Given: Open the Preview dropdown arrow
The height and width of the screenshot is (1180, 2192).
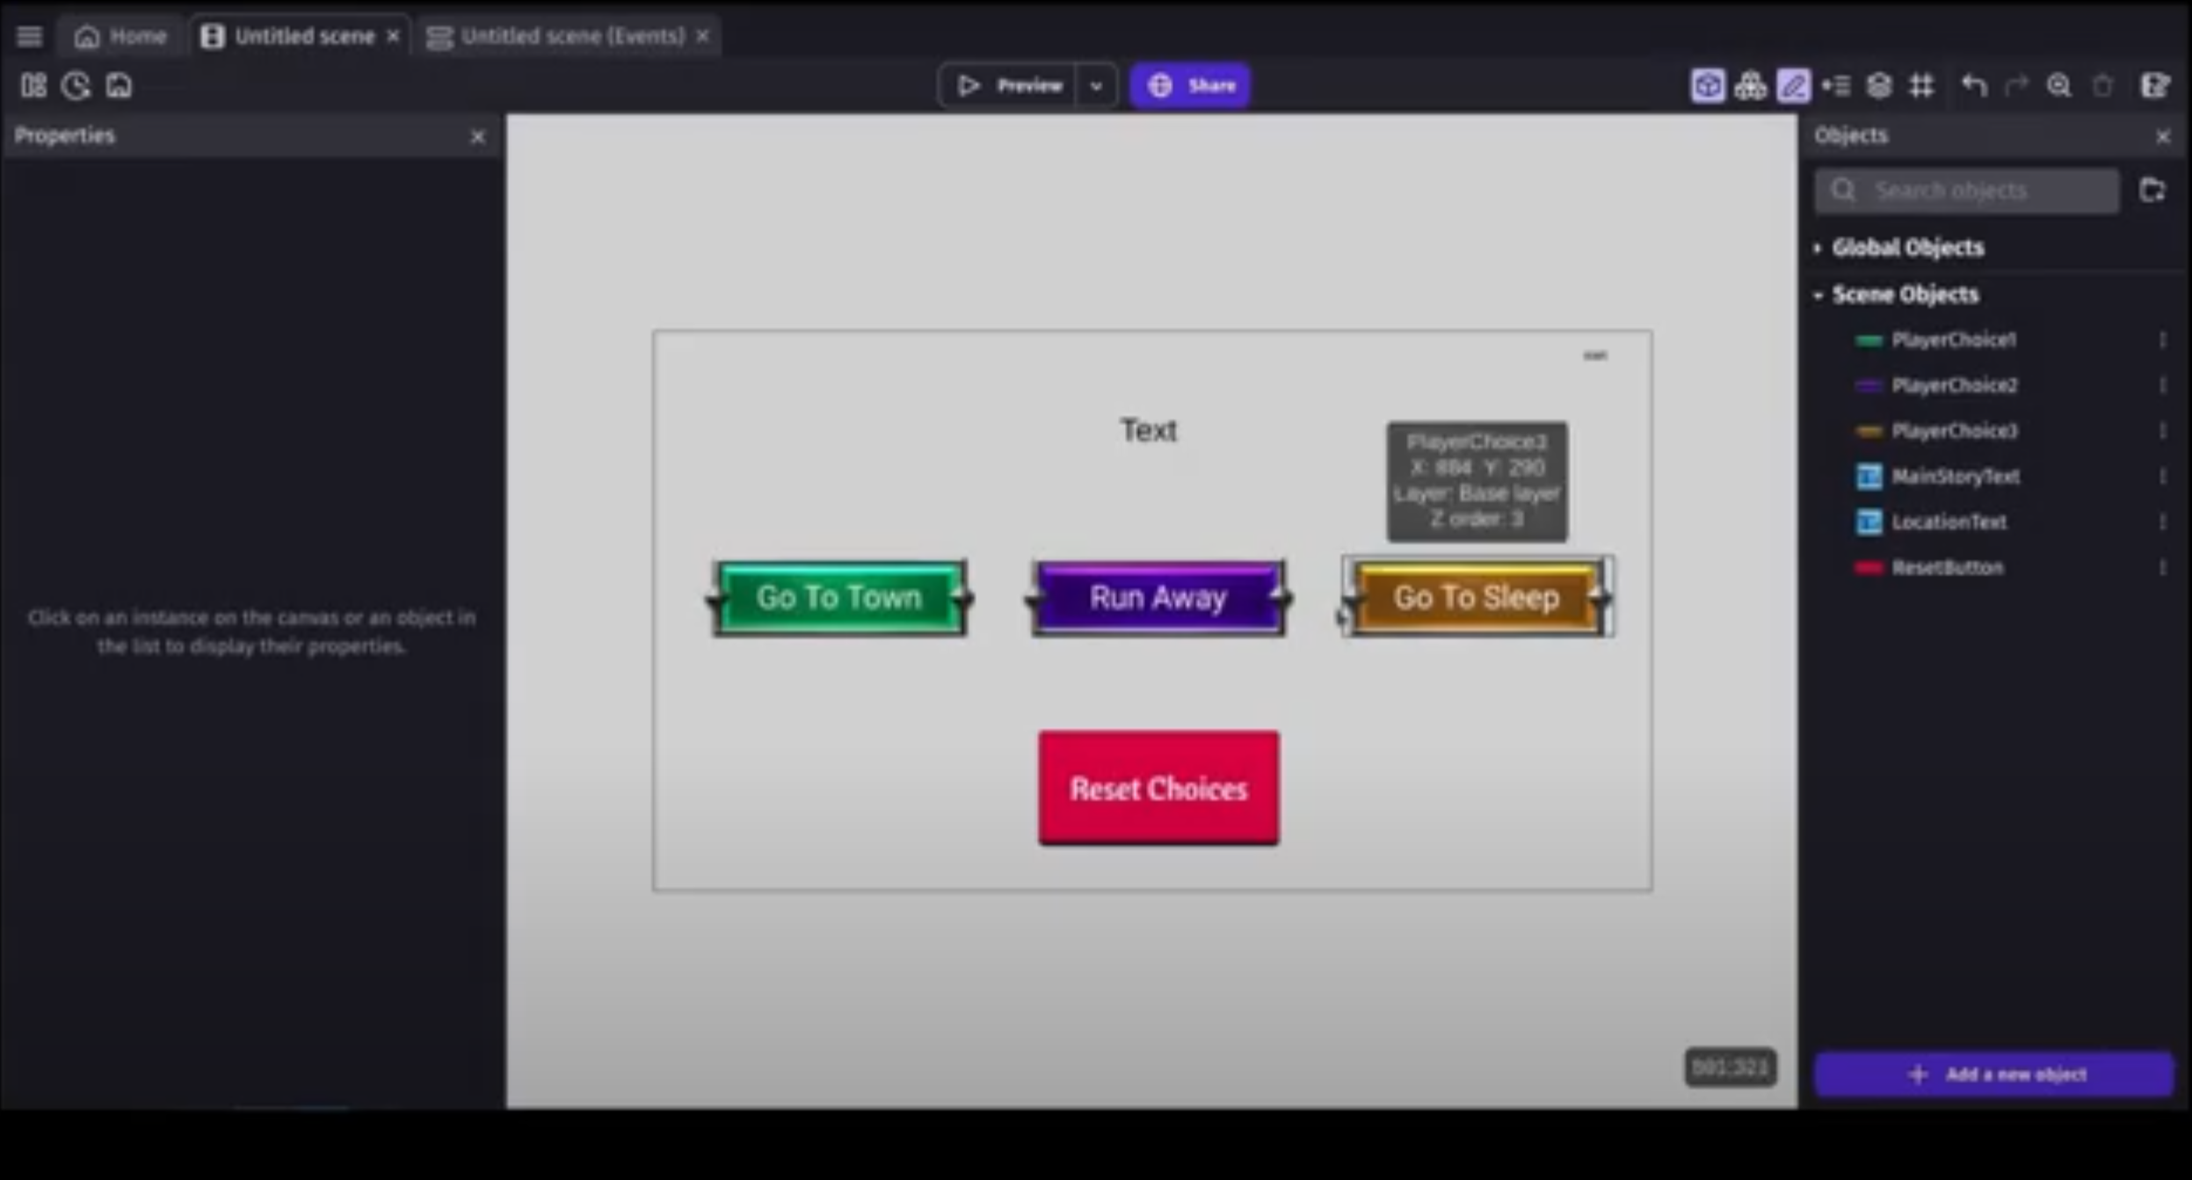Looking at the screenshot, I should [x=1096, y=86].
